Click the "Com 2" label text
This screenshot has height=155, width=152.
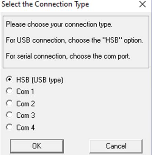coord(25,104)
